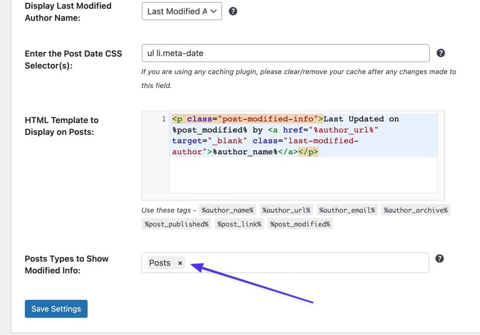Click the Save Settings button

click(x=56, y=309)
